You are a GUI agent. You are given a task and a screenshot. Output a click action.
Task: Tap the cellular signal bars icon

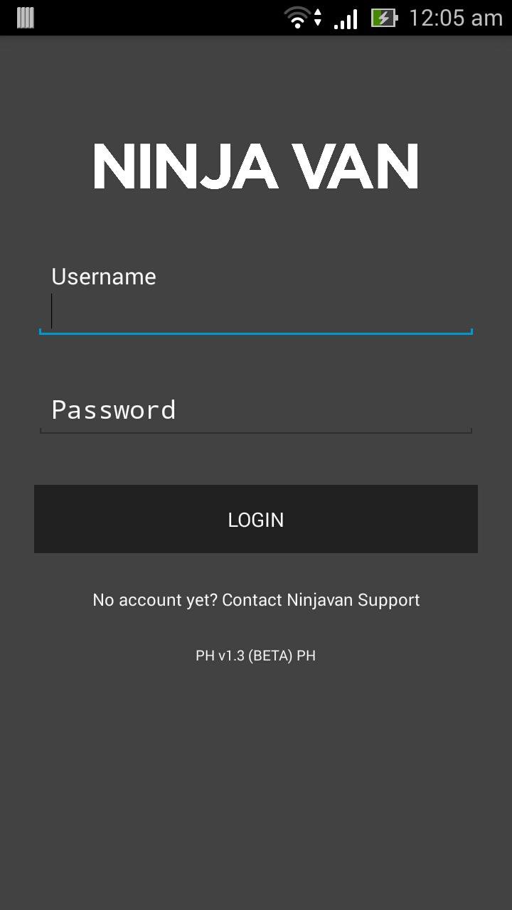[x=346, y=18]
